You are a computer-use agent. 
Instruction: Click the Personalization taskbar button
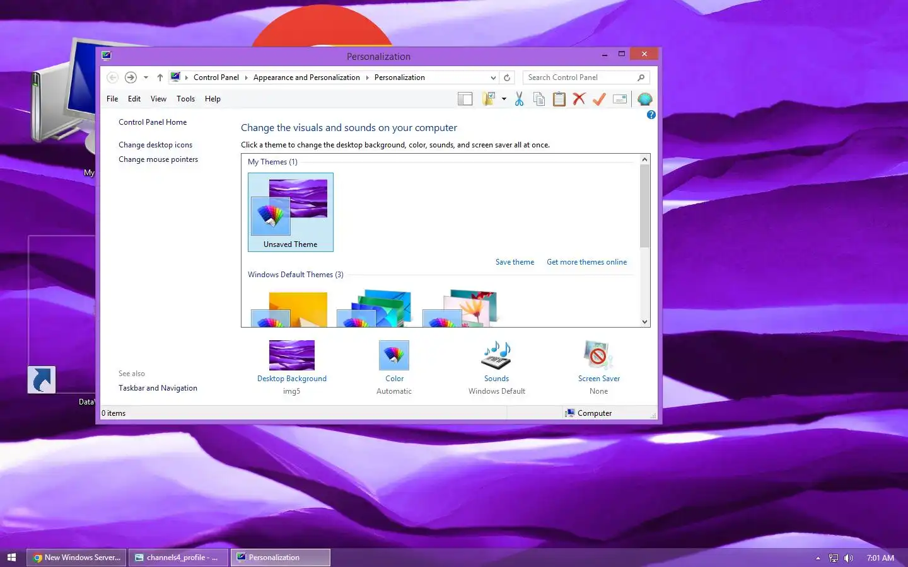(x=280, y=558)
